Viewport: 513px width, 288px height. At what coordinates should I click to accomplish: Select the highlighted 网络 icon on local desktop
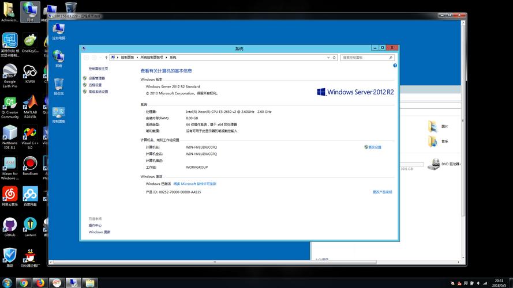pos(30,12)
